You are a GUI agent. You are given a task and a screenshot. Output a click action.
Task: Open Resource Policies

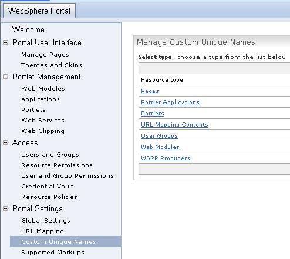pyautogui.click(x=49, y=197)
